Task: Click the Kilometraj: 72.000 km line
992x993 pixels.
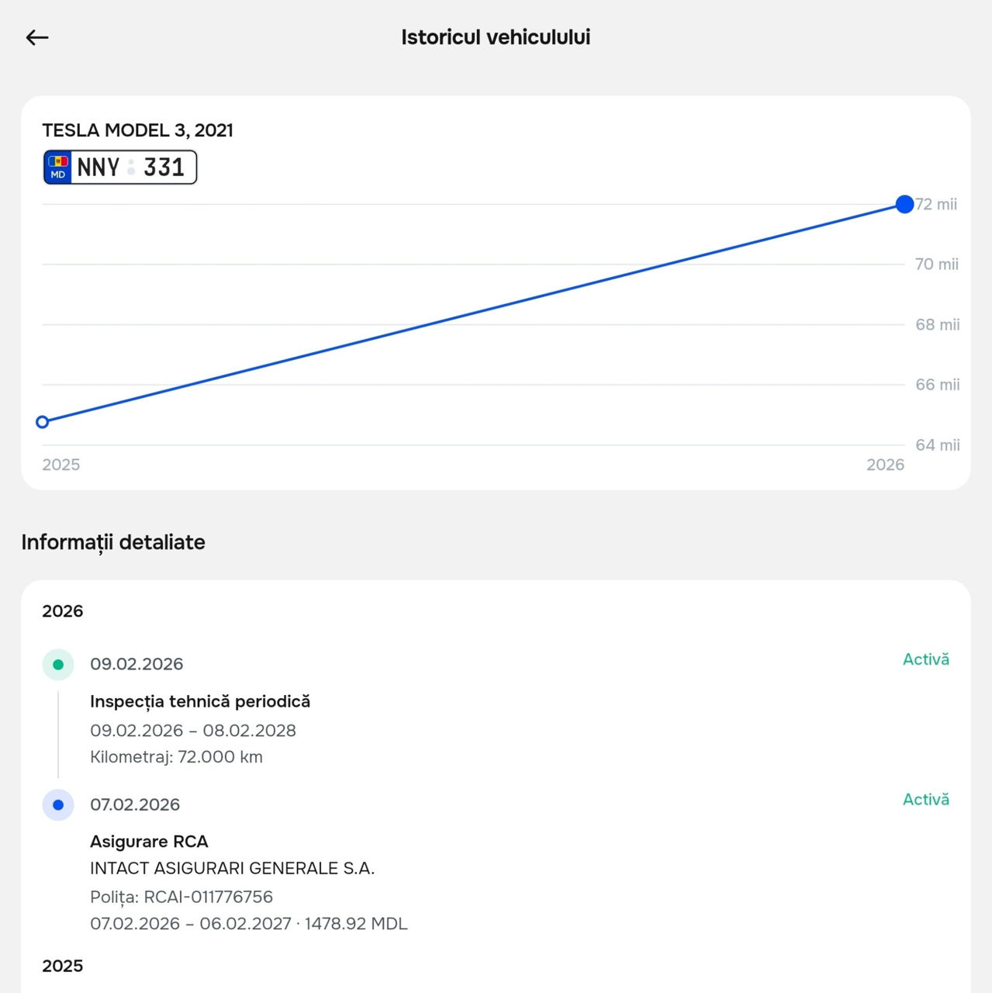Action: click(177, 757)
